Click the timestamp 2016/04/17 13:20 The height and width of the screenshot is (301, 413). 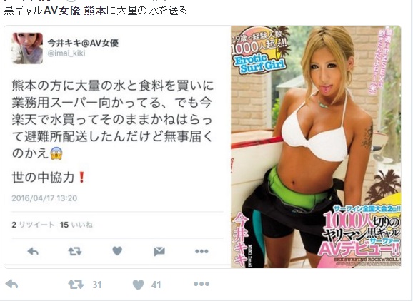tap(44, 198)
